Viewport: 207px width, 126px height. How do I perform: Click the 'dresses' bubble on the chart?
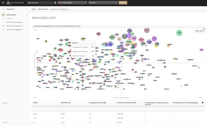[x=130, y=31]
